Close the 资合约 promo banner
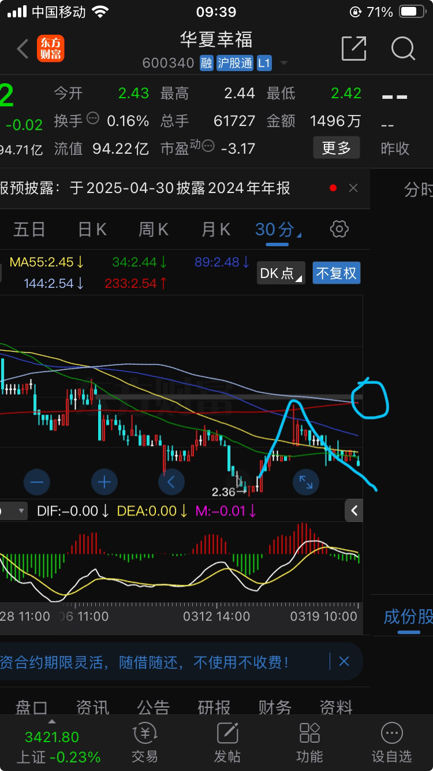 [x=344, y=662]
